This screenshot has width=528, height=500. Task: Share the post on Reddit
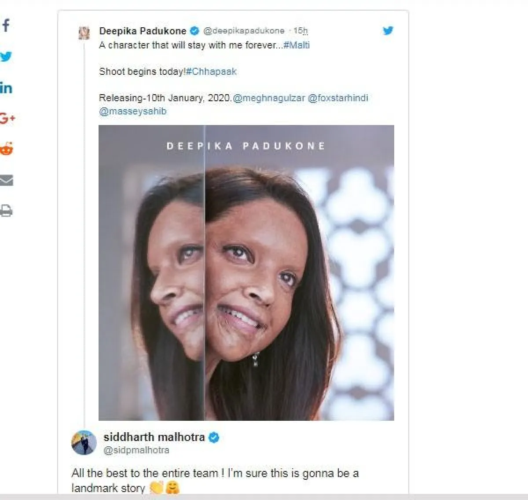tap(7, 149)
